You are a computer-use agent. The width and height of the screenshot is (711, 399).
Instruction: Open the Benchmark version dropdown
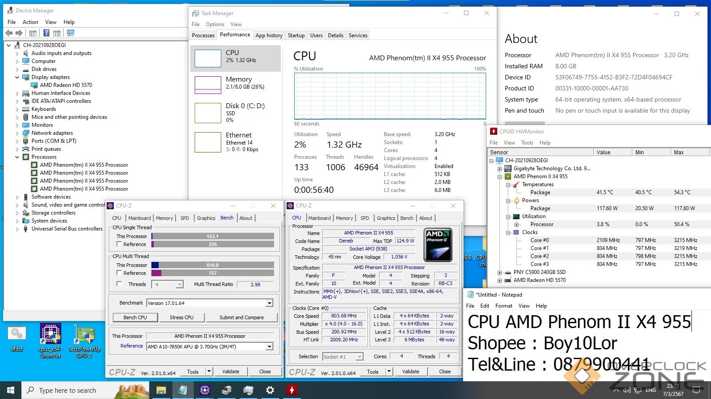coord(269,303)
